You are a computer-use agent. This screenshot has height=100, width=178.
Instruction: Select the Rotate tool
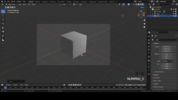[3, 24]
